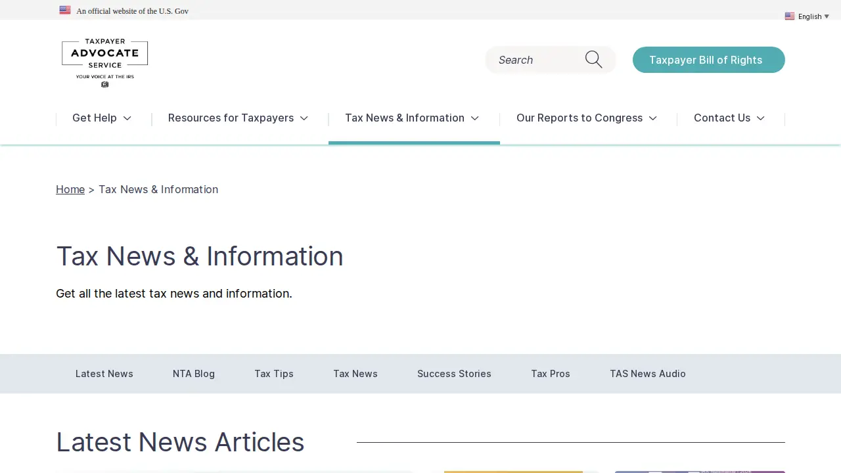Click 'An official website of the U.S. Gov' text
The image size is (841, 473).
tap(133, 11)
